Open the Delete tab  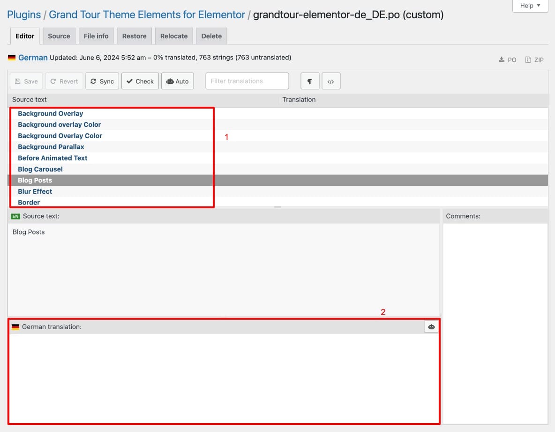tap(212, 36)
